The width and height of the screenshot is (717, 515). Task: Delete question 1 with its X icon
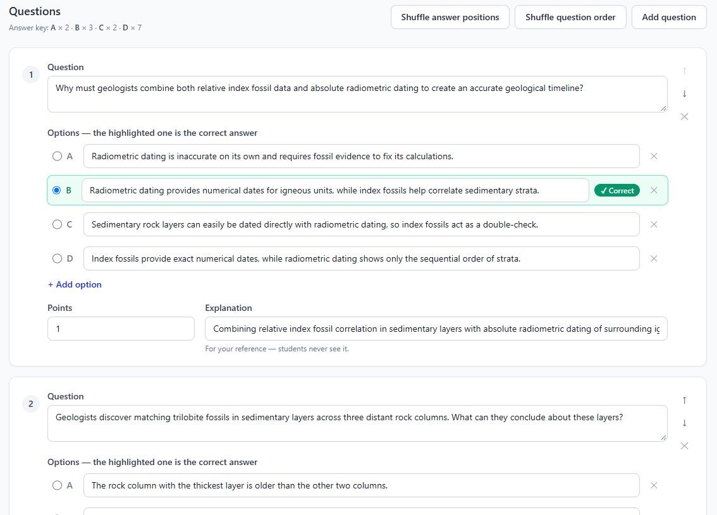point(684,116)
